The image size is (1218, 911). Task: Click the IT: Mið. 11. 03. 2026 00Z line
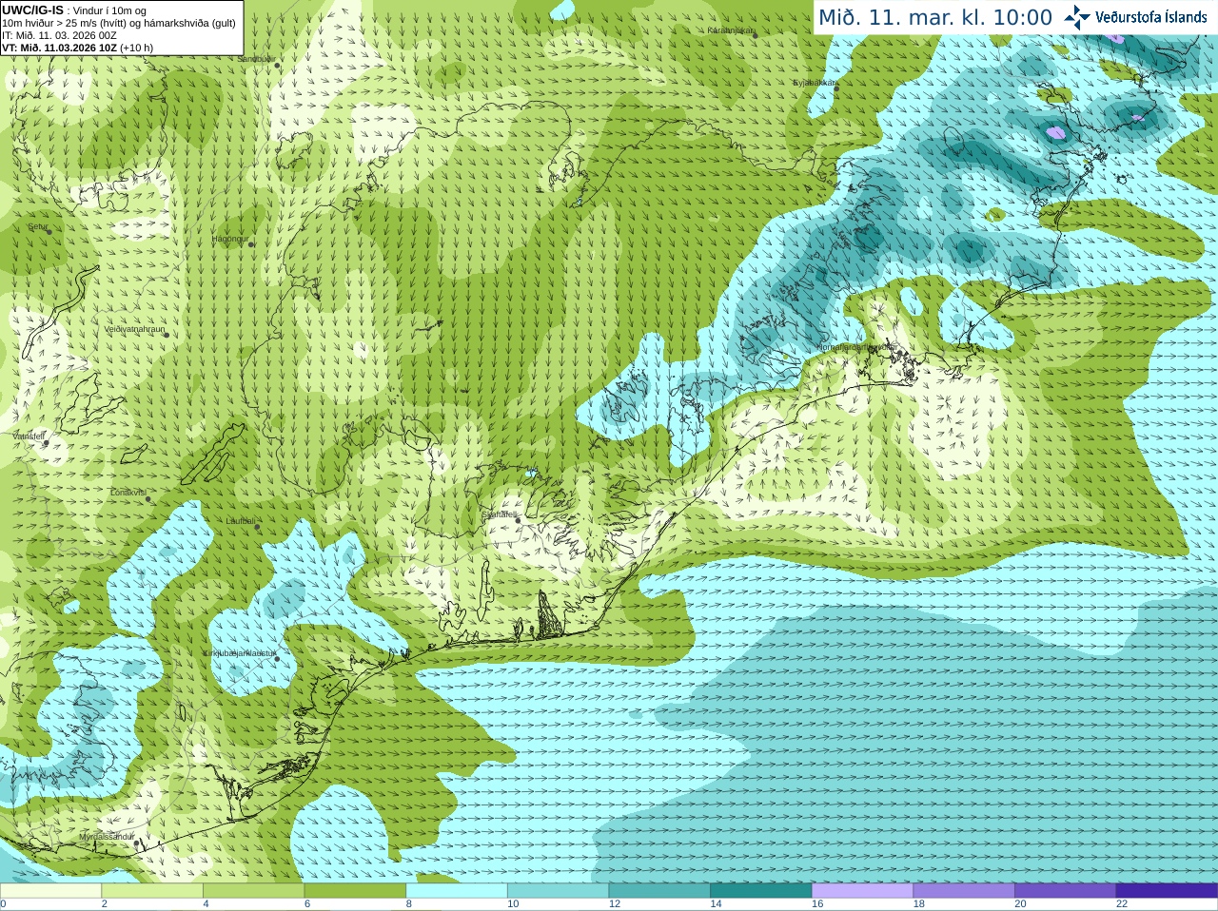pyautogui.click(x=59, y=35)
